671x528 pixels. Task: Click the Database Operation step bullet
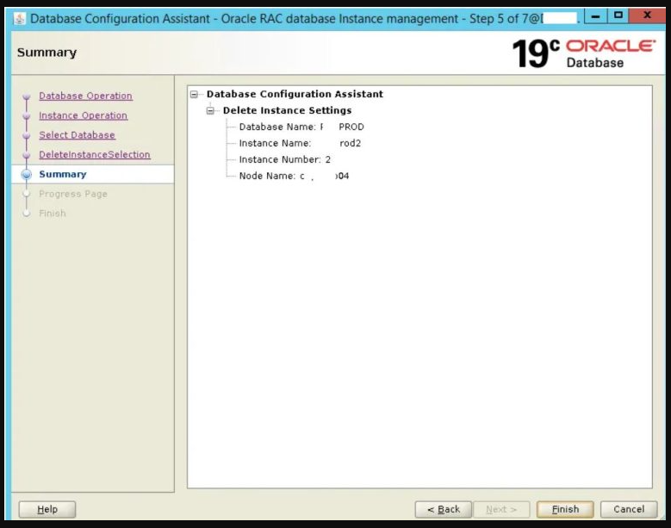27,96
